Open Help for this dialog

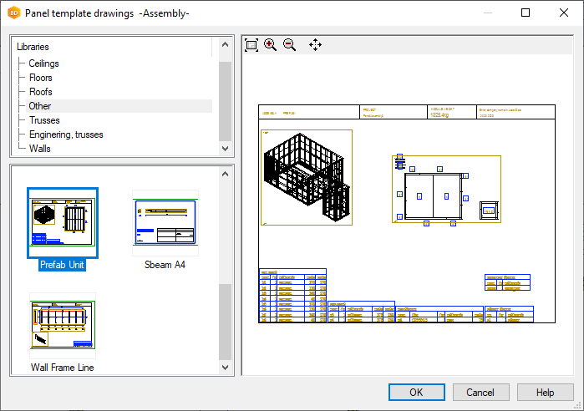(x=545, y=393)
